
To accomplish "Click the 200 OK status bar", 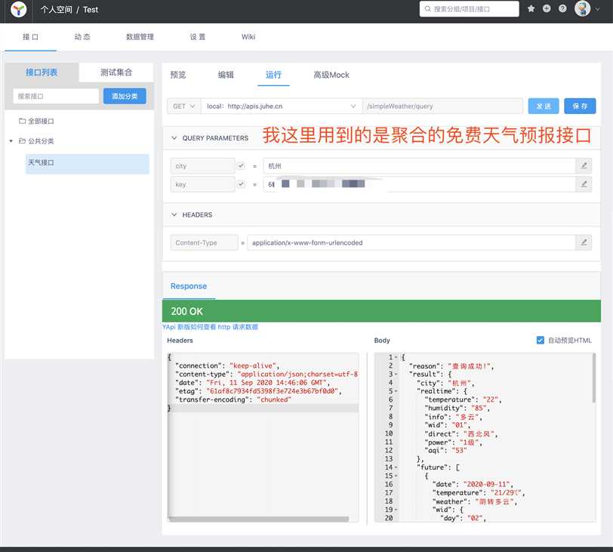I will click(x=381, y=311).
